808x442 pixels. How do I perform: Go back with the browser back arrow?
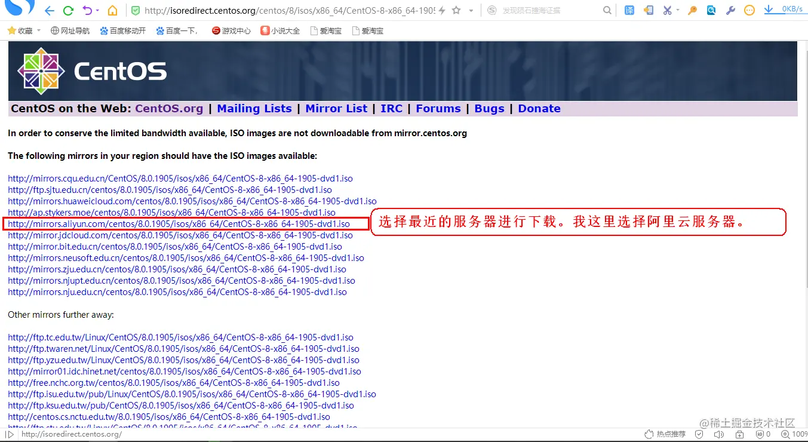tap(50, 10)
